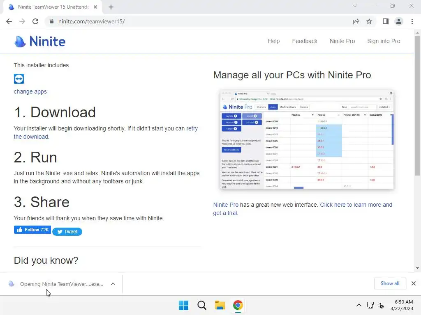Click the Ninite logo in the header
The width and height of the screenshot is (421, 315).
pyautogui.click(x=40, y=41)
